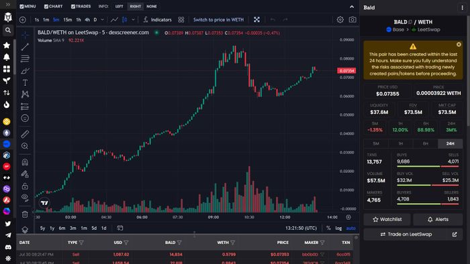Switch stats to the 1H tab
This screenshot has height=264, width=470.
click(x=400, y=143)
